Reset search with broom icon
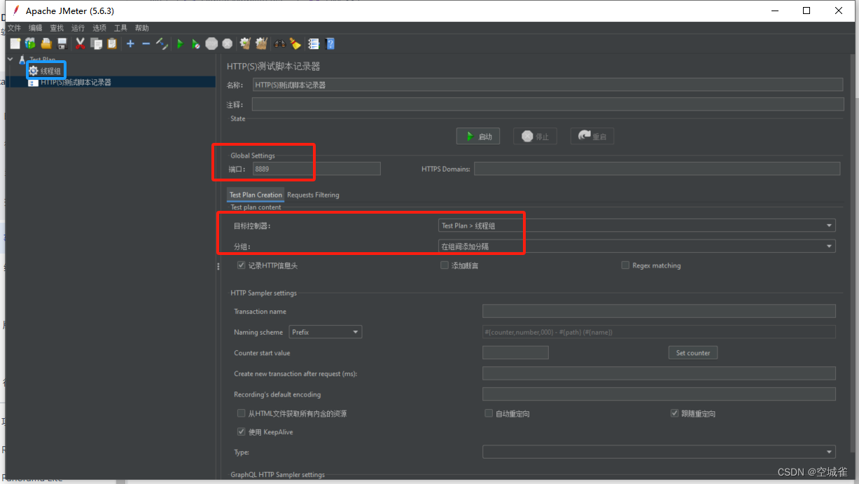The image size is (859, 484). coord(295,43)
